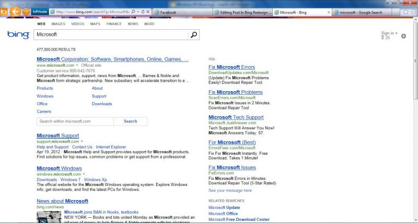Click the Search within microsoft.com field
Image resolution: width=418 pixels, height=223 pixels.
pyautogui.click(x=75, y=121)
